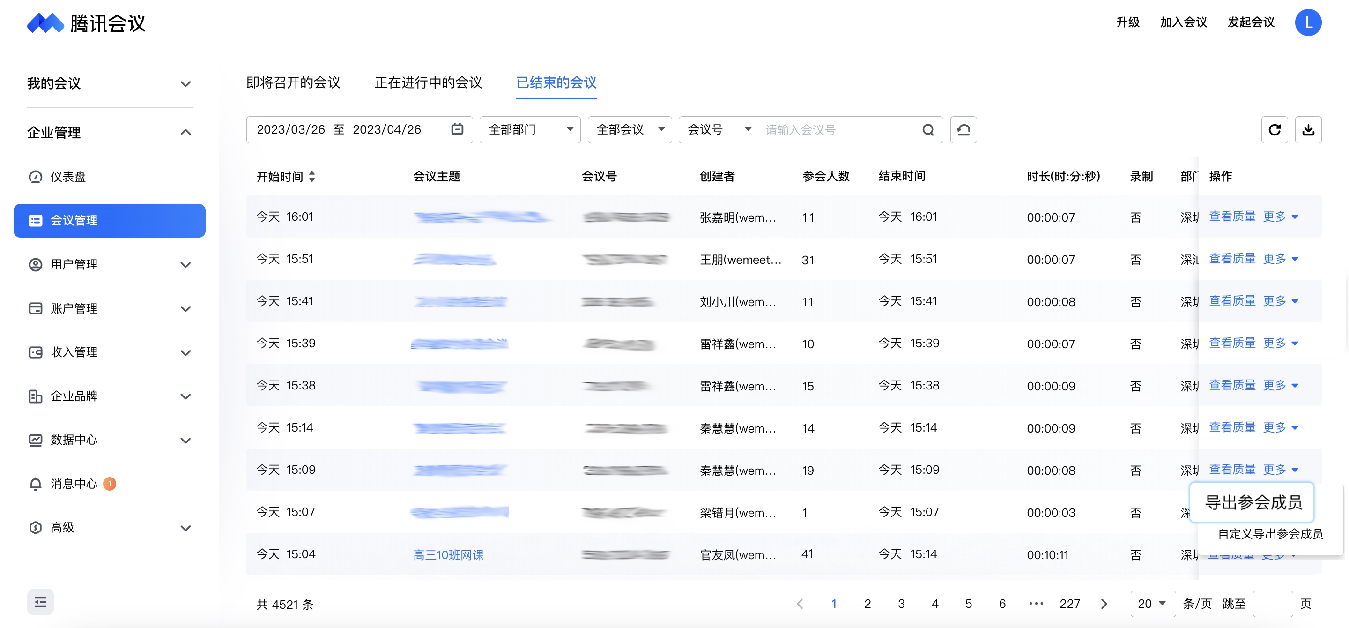Switch to 正在进行中的会议 tab
Image resolution: width=1349 pixels, height=628 pixels.
pyautogui.click(x=429, y=83)
